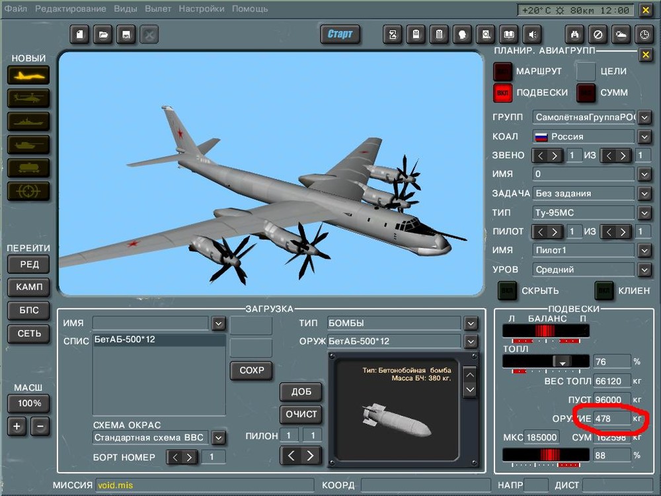Click the СОХР button to save loadout
Viewport: 661px width, 496px height.
pyautogui.click(x=251, y=371)
